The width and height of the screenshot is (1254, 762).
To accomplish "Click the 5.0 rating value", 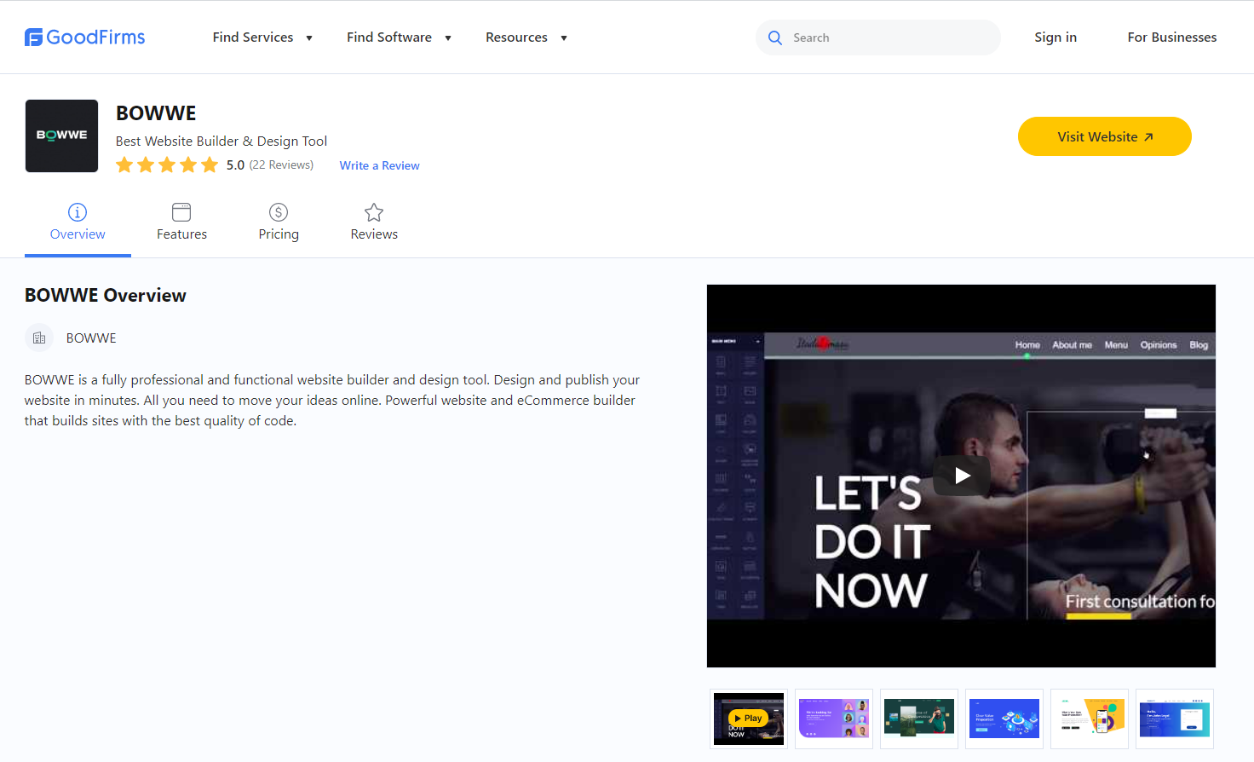I will [x=235, y=165].
